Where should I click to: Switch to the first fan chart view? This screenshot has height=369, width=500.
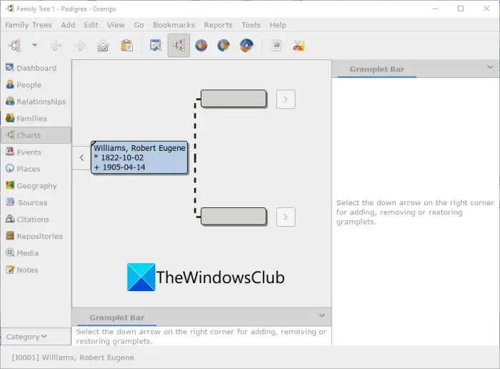coord(201,45)
